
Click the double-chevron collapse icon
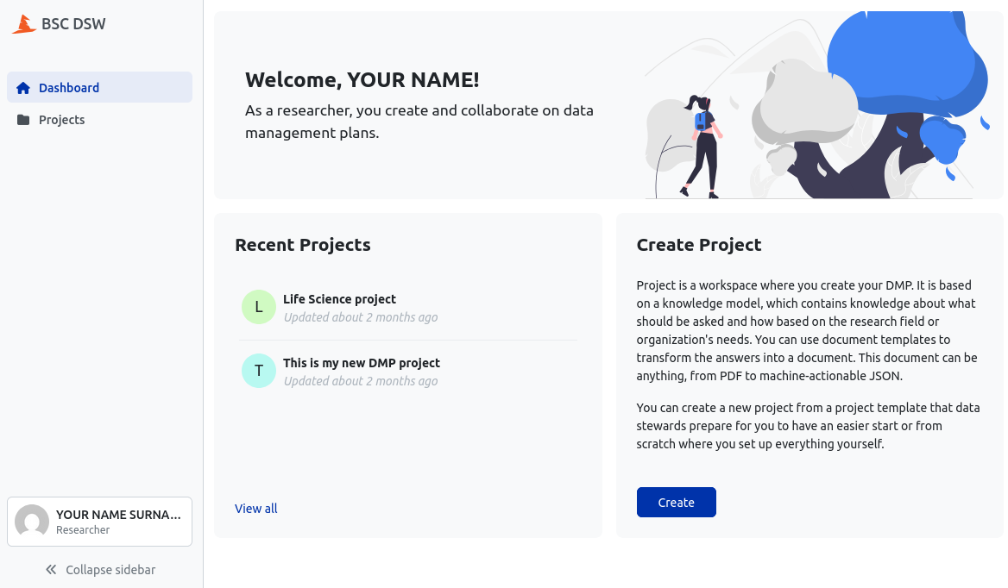pyautogui.click(x=51, y=570)
